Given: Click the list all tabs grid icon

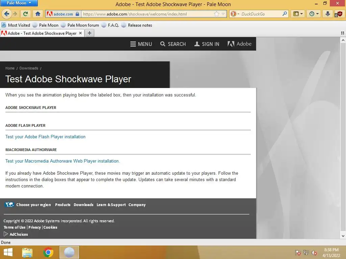Looking at the screenshot, I should (343, 33).
